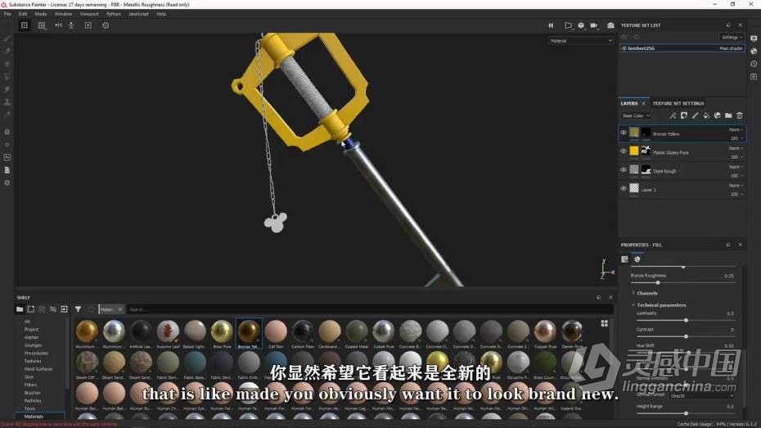Image resolution: width=761 pixels, height=428 pixels.
Task: Select the Hard Surfaces category in the shelf
Action: 38,369
